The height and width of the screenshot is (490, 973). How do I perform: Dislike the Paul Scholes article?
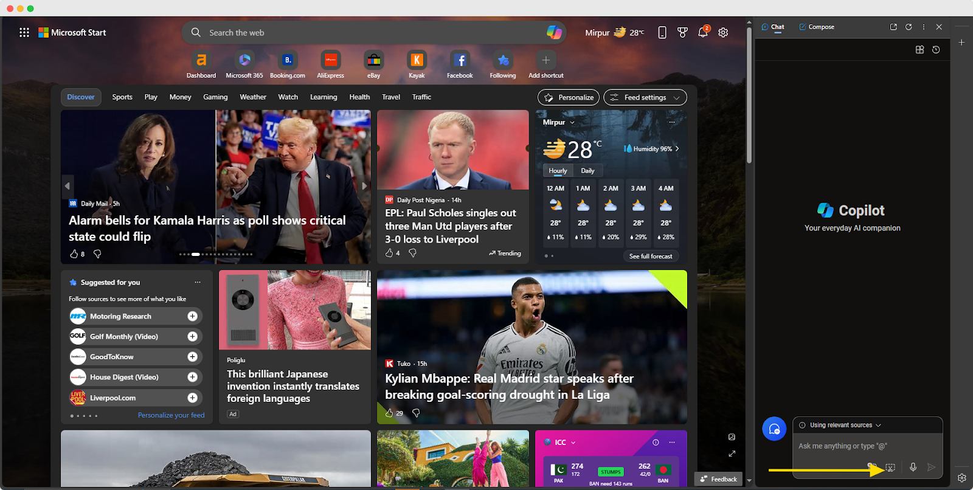point(412,253)
